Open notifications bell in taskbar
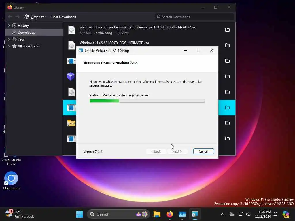This screenshot has width=295, height=221. (275, 214)
